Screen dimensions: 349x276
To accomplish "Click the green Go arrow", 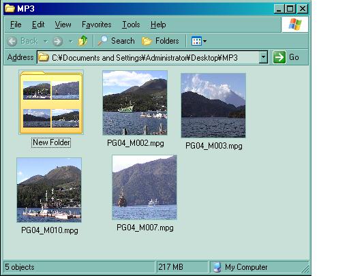I will pyautogui.click(x=279, y=57).
